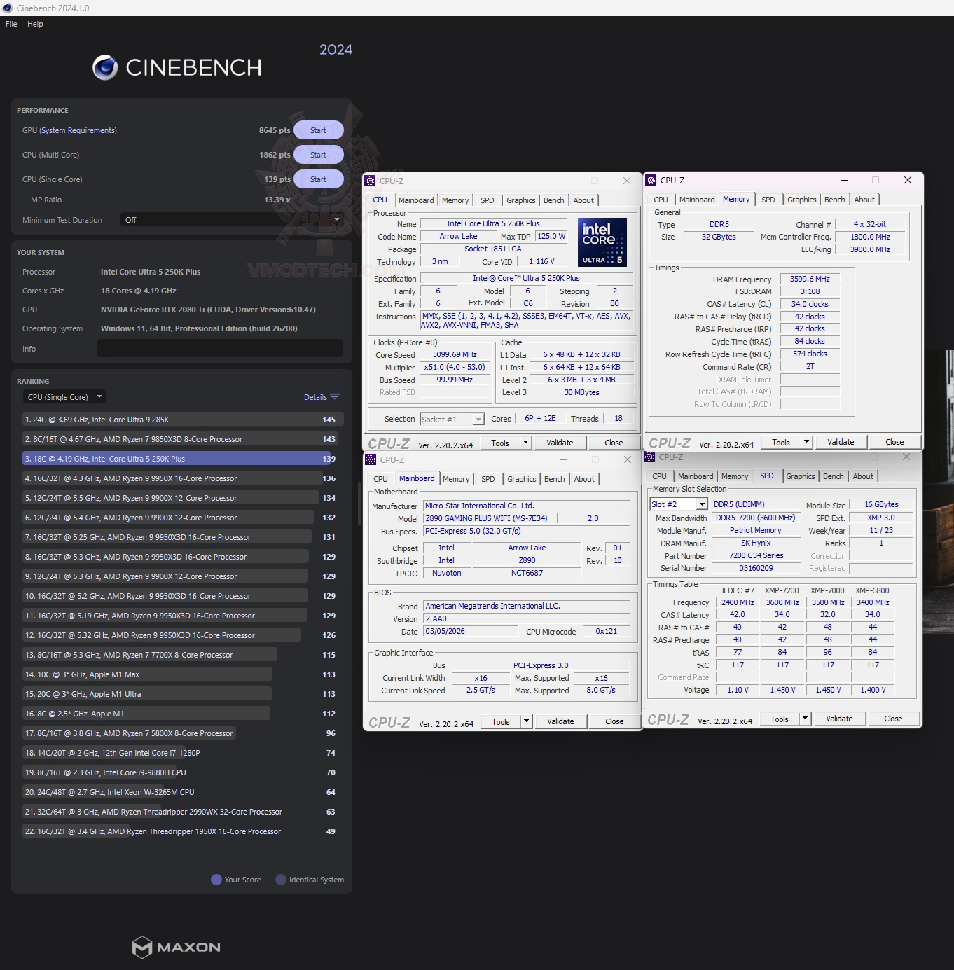Start the CPU (Multi Core) benchmark

click(x=318, y=155)
